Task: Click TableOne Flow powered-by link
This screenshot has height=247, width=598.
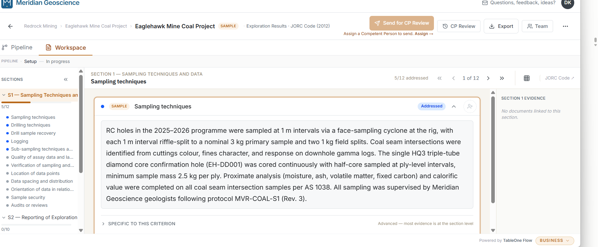Action: click(x=518, y=241)
